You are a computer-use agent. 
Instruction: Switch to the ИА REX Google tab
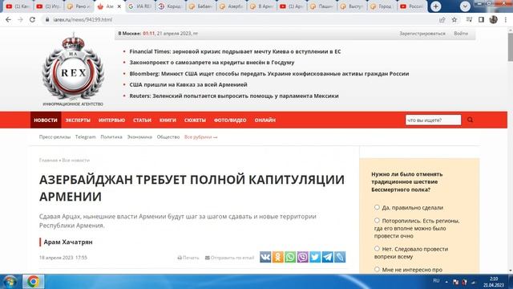139,6
